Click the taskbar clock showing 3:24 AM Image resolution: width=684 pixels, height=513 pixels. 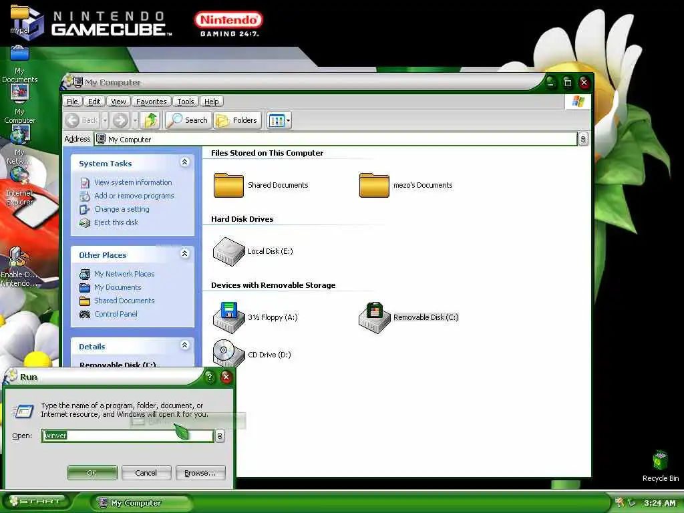point(659,503)
